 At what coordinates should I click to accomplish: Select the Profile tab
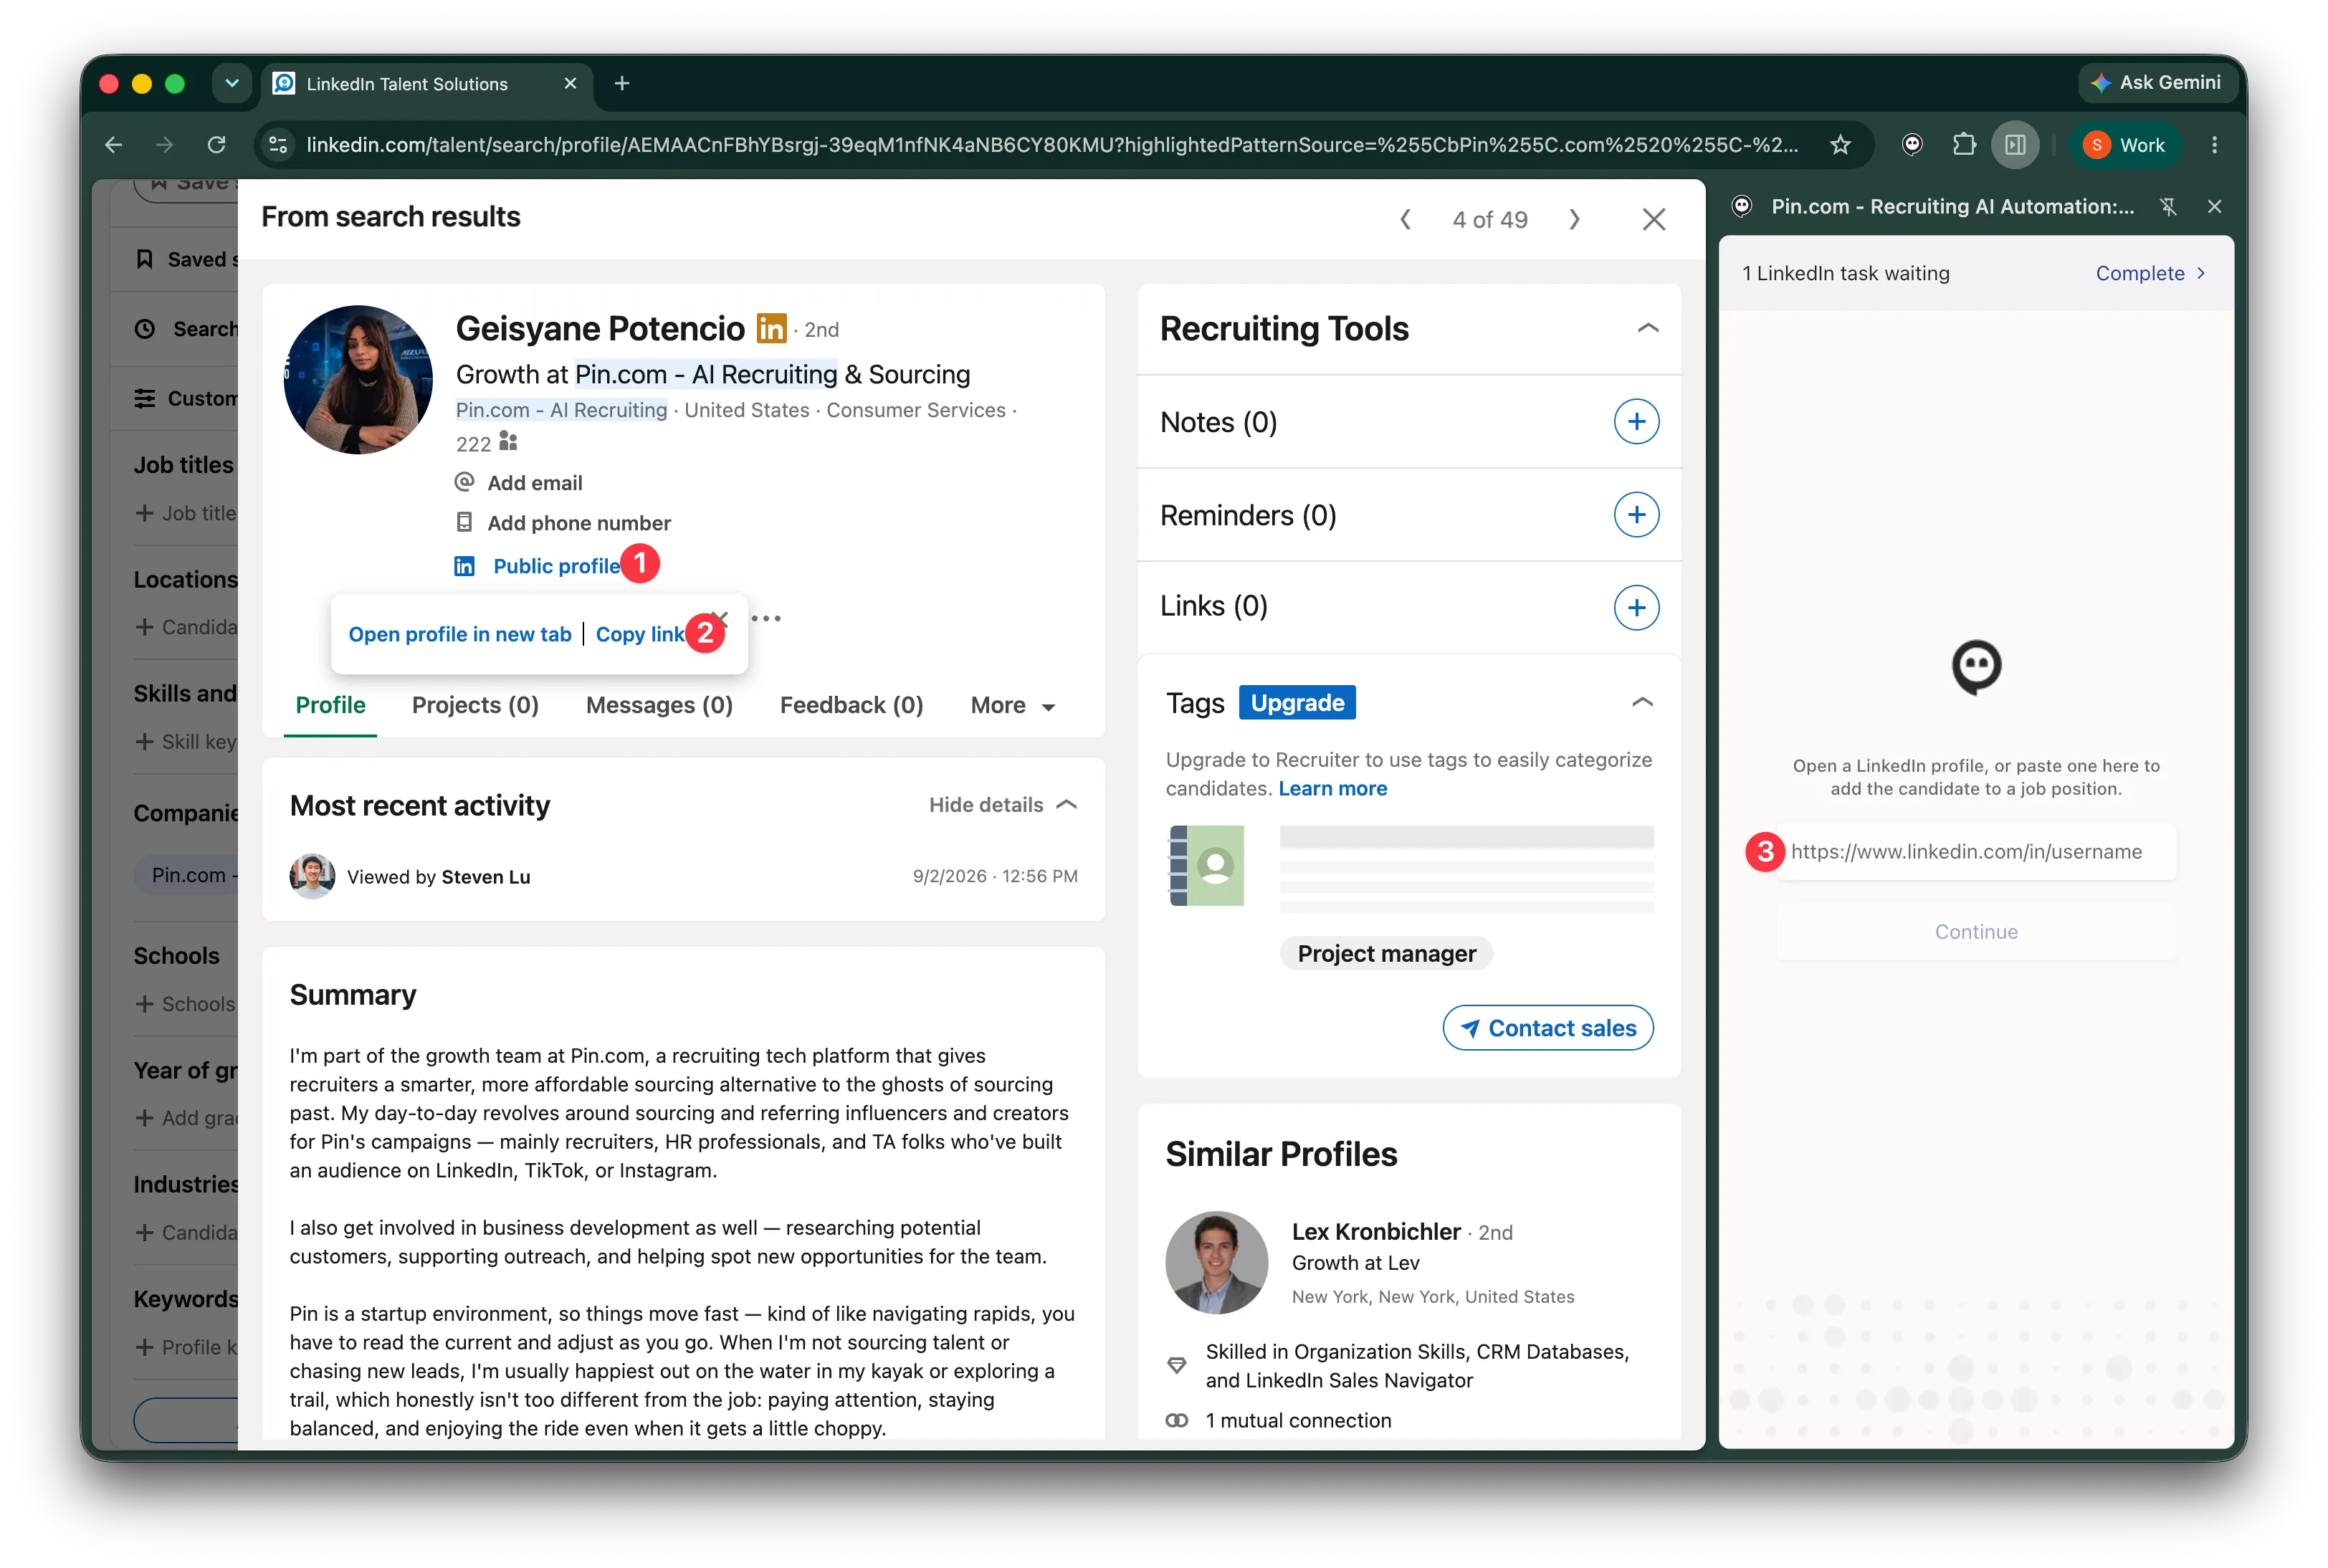(330, 706)
